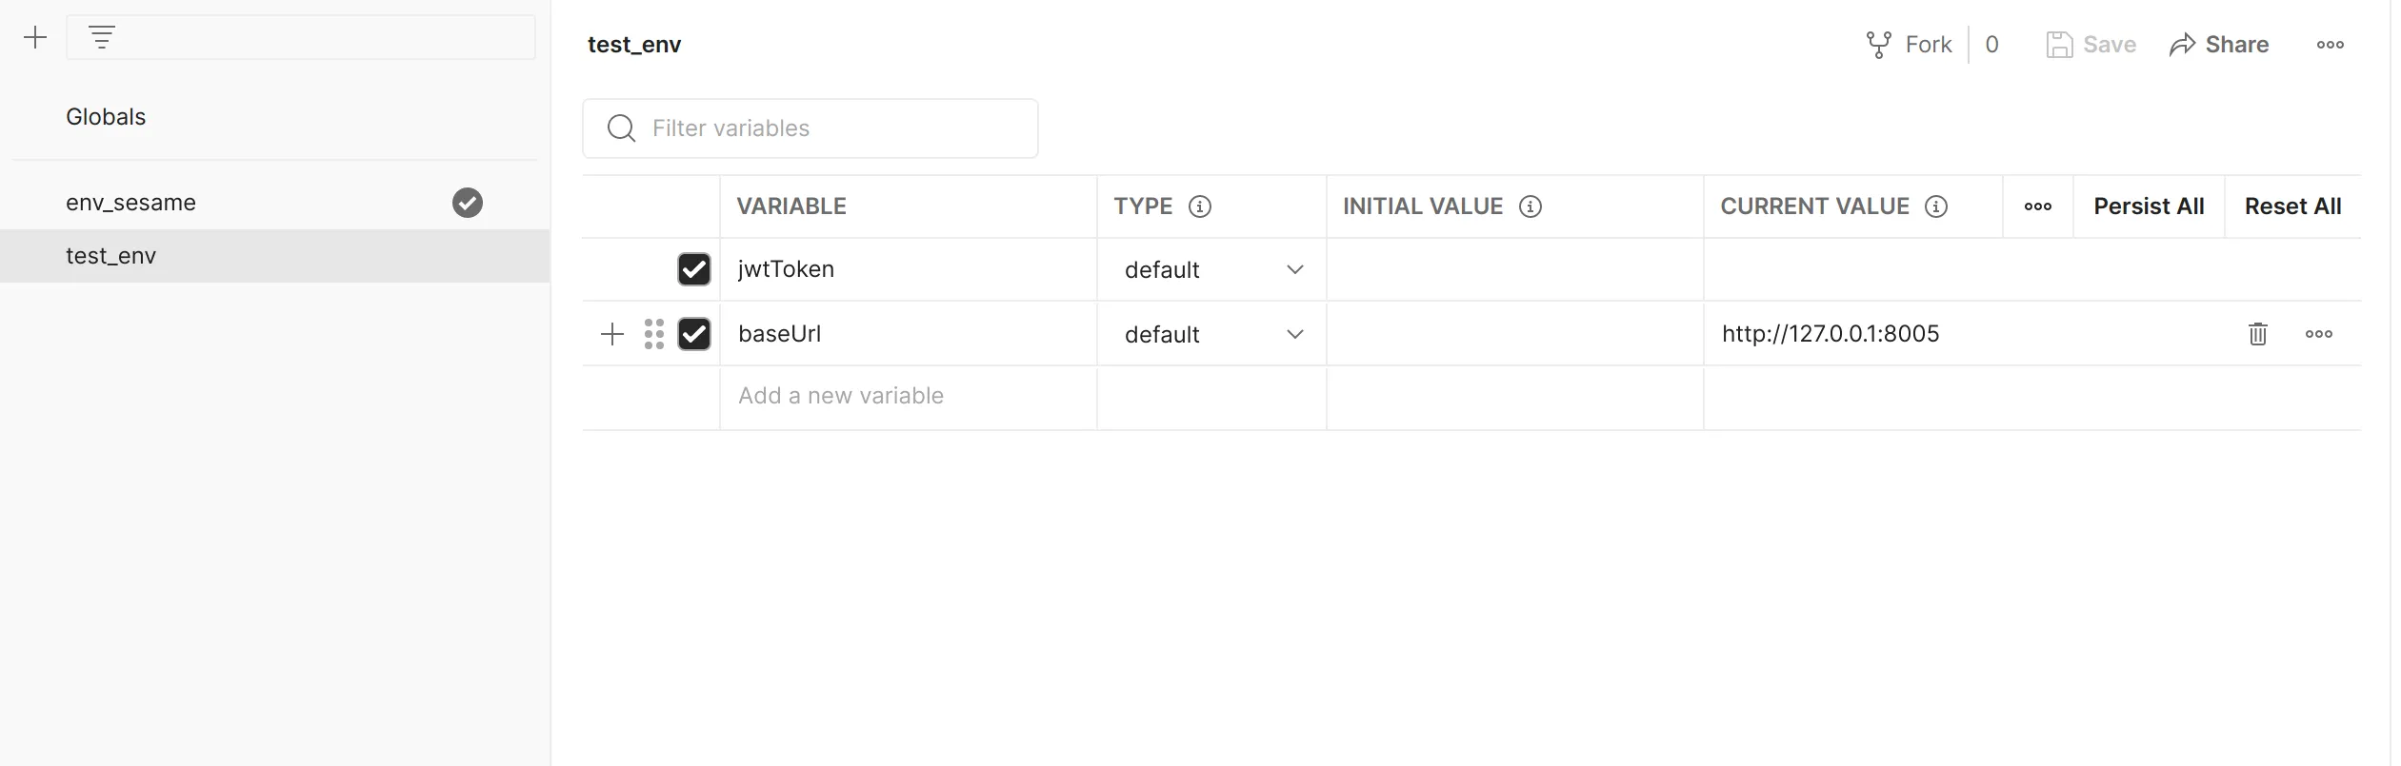Viewport: 2401px width, 766px height.
Task: Click the Persist All button
Action: 2149,206
